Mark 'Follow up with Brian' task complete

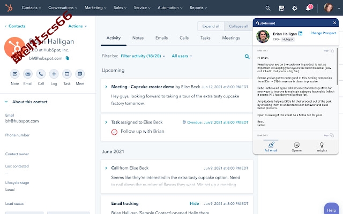click(x=114, y=132)
